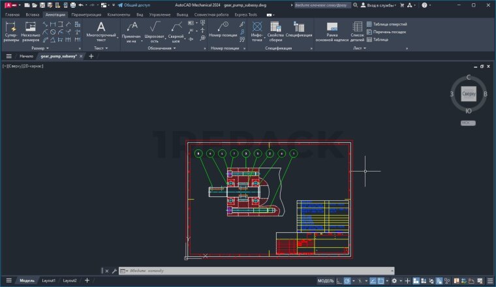Click the Номер позиции balloon tool
This screenshot has width=496, height=287.
pos(224,30)
